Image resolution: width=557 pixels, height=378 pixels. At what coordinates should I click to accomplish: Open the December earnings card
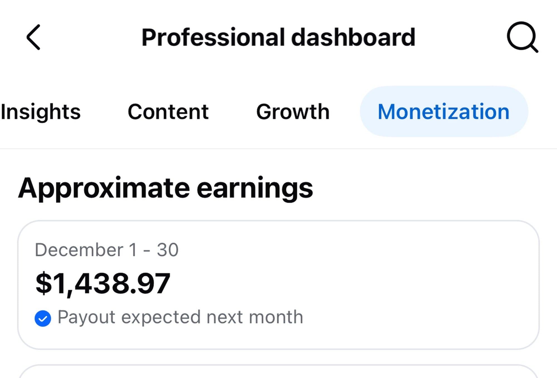click(x=362, y=284)
